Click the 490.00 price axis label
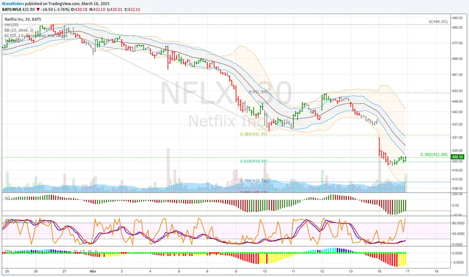The height and width of the screenshot is (277, 469). (457, 18)
